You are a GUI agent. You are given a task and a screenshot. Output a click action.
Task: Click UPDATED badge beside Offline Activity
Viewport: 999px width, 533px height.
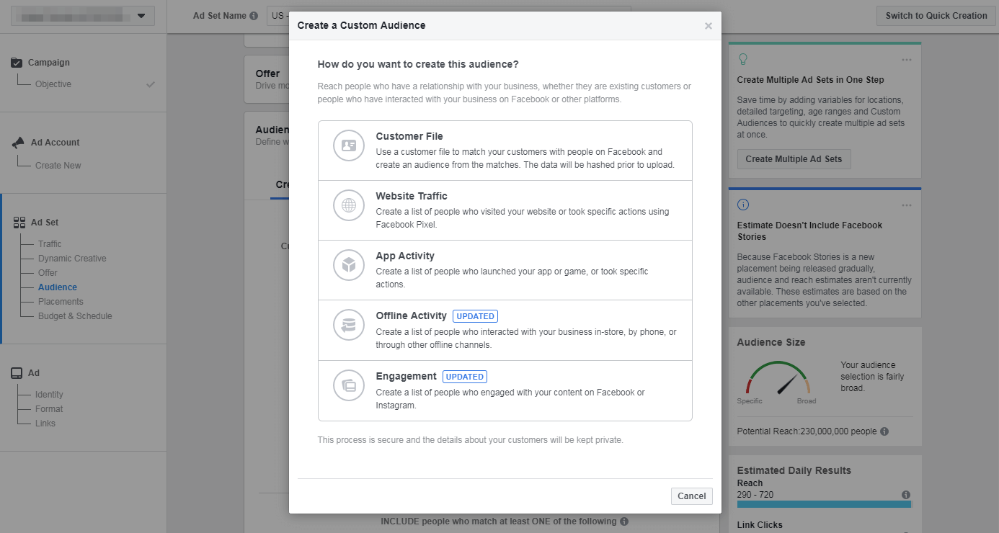point(475,316)
